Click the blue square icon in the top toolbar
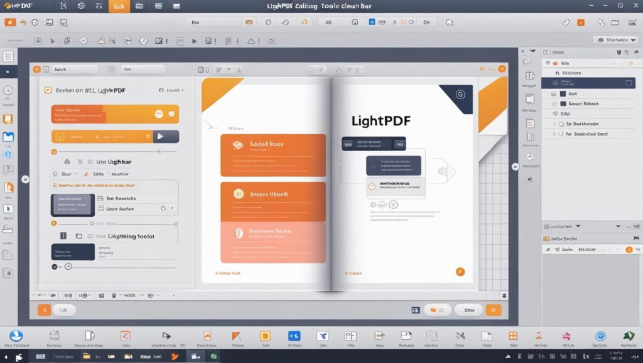 click(372, 22)
